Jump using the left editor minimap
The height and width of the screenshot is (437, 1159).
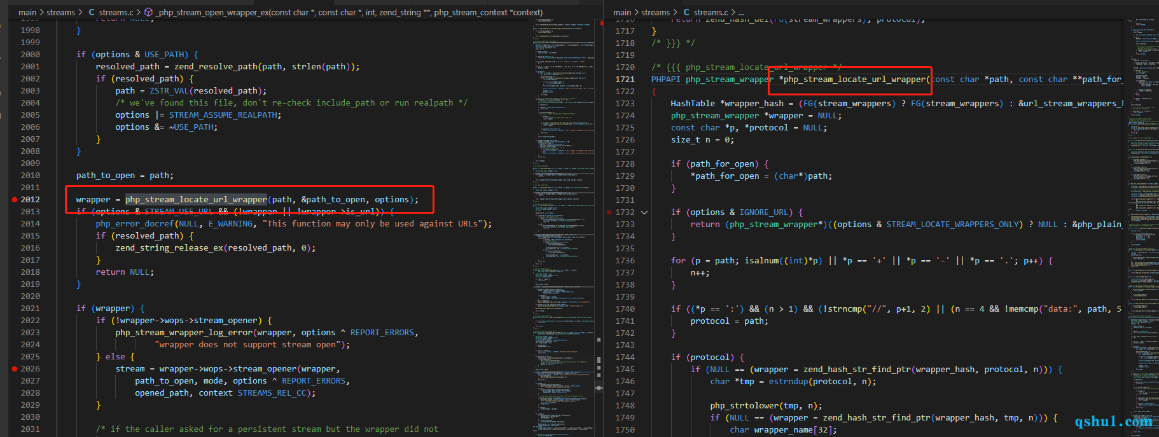click(x=564, y=228)
